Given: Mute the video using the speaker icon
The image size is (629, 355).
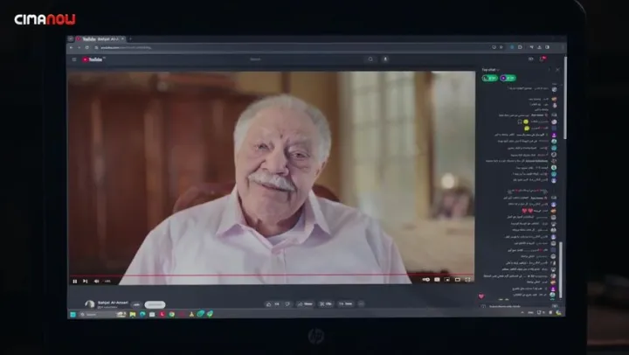Looking at the screenshot, I should pos(96,281).
